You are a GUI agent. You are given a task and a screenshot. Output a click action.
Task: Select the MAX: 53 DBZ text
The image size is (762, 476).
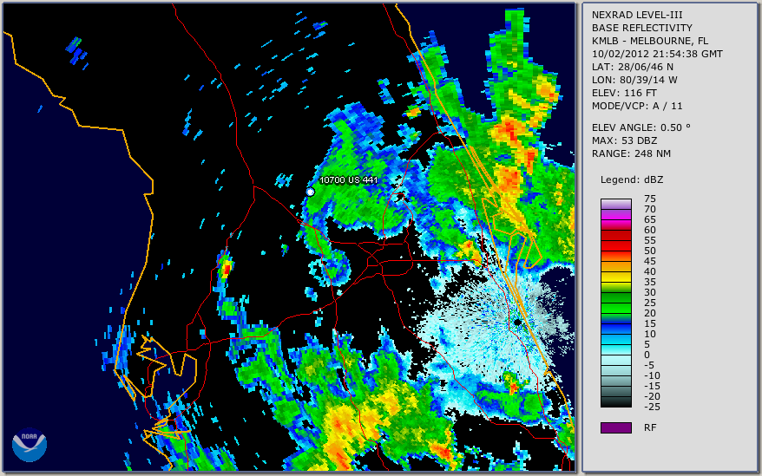coord(625,140)
